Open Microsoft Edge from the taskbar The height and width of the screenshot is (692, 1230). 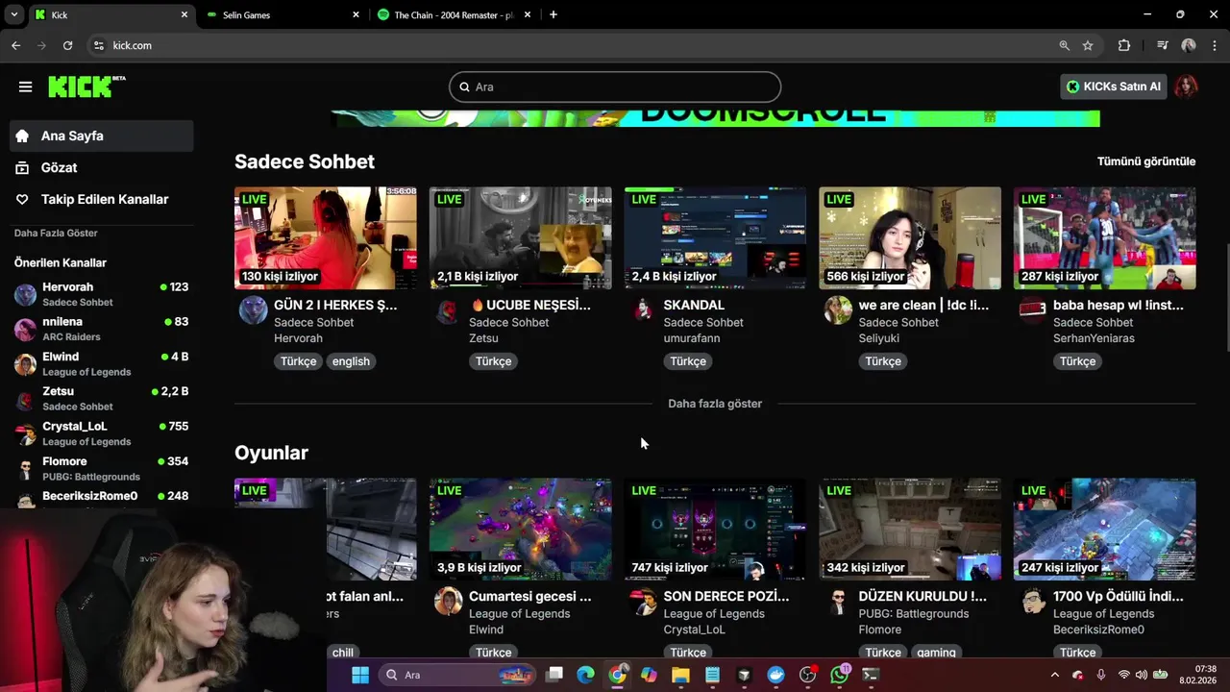585,675
